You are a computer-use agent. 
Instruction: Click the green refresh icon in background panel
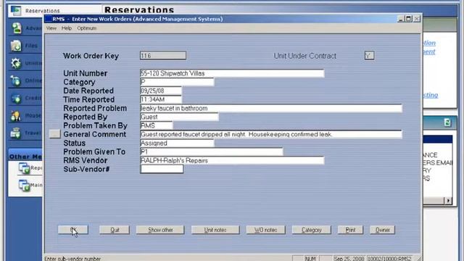coord(447,123)
